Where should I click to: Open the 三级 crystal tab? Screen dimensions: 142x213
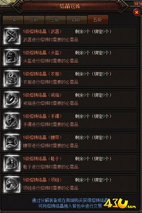(x=55, y=20)
